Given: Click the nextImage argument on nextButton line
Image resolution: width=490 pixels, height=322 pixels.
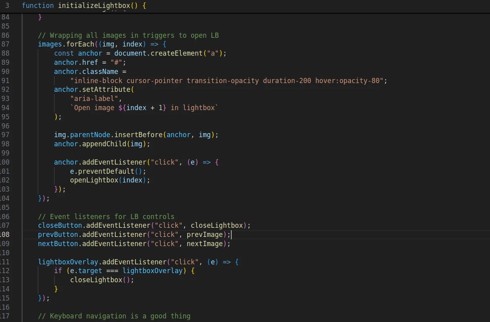Looking at the screenshot, I should (204, 244).
